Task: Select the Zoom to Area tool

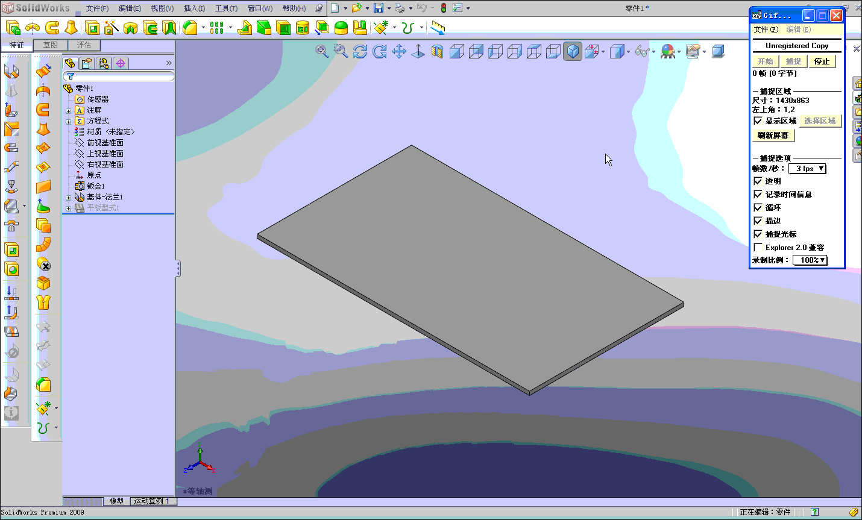Action: [341, 51]
